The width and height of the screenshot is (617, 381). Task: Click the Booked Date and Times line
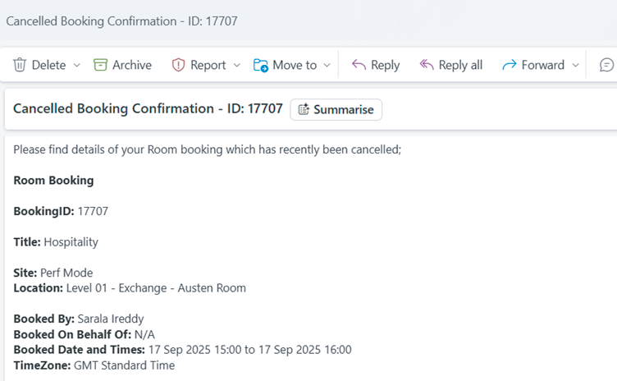point(182,350)
